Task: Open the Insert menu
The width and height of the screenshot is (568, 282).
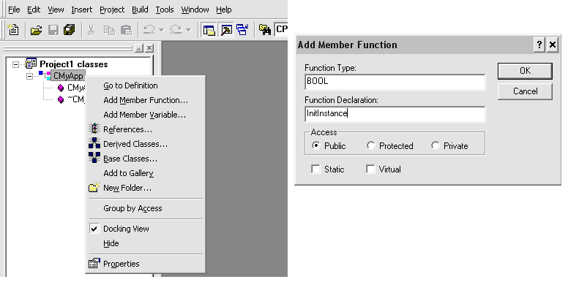Action: pos(81,9)
